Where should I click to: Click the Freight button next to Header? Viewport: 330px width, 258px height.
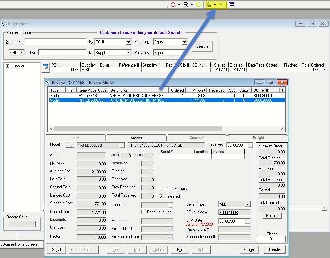(x=249, y=250)
